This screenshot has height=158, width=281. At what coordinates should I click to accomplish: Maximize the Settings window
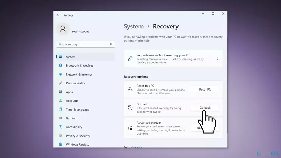click(213, 14)
